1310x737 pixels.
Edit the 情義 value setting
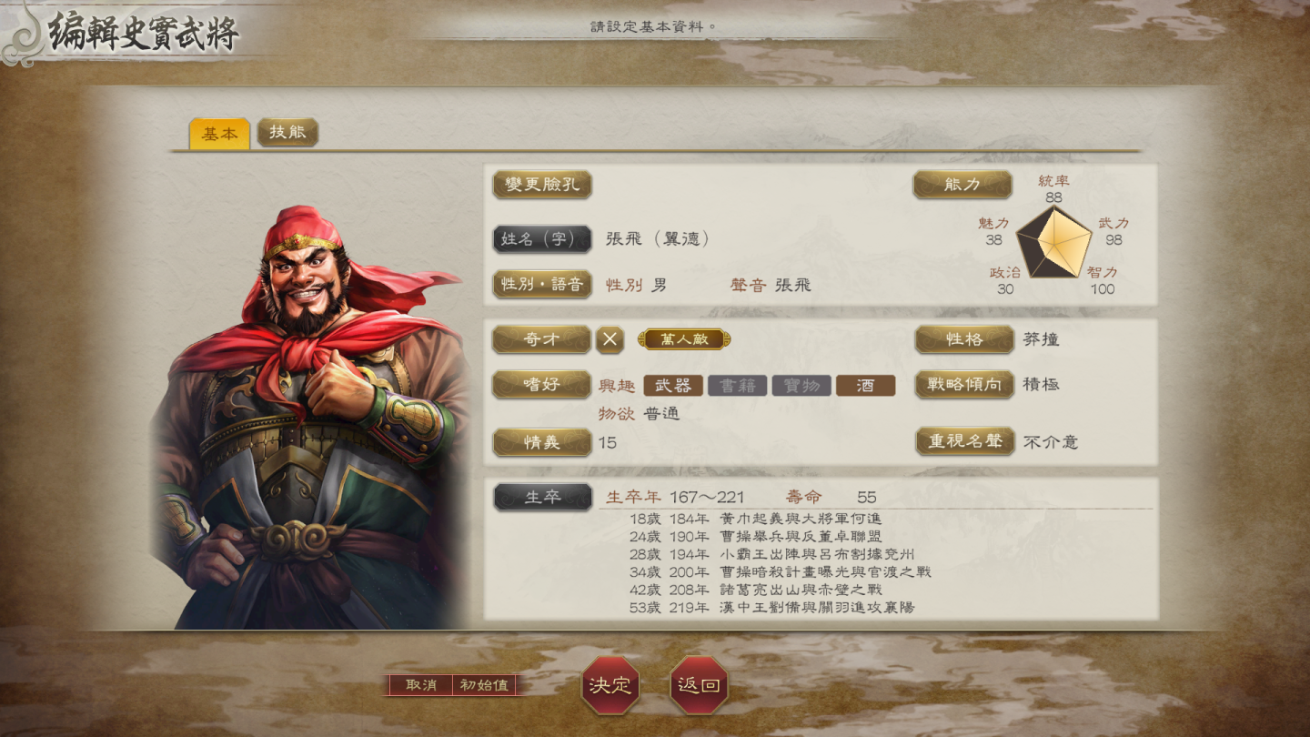coord(542,442)
